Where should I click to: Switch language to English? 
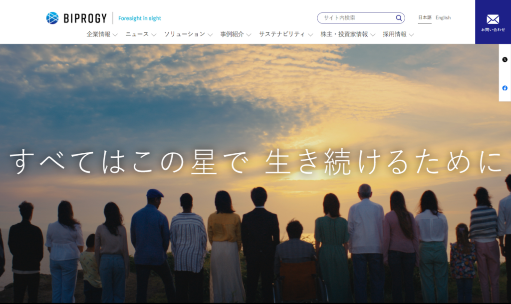coord(443,17)
